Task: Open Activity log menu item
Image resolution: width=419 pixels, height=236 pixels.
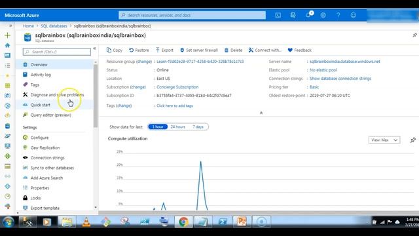Action: click(54, 75)
